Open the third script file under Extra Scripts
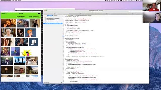This screenshot has width=161, height=90. click(x=53, y=21)
